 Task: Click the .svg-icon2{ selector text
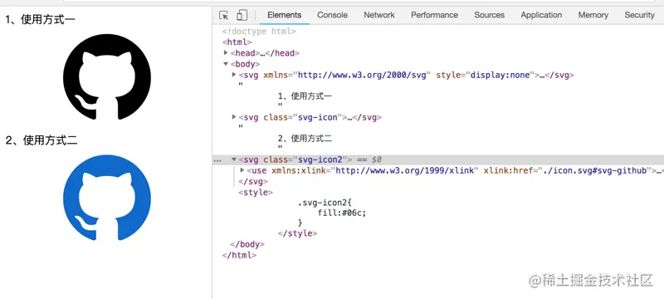[325, 203]
